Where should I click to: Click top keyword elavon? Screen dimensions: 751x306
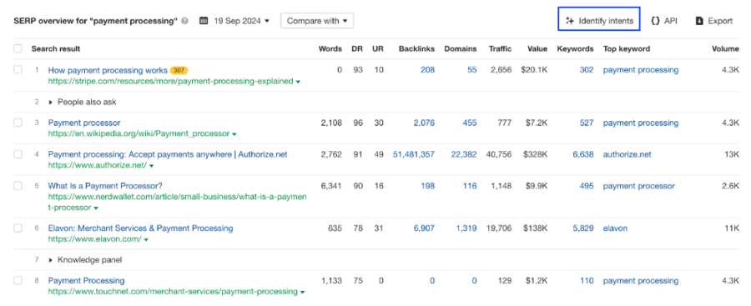coord(615,228)
